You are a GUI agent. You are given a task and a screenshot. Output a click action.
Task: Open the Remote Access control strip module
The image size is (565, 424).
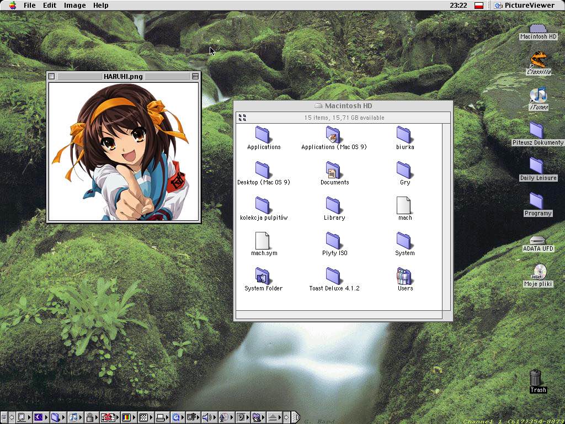193,417
